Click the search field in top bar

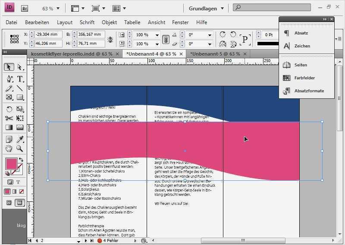point(272,7)
